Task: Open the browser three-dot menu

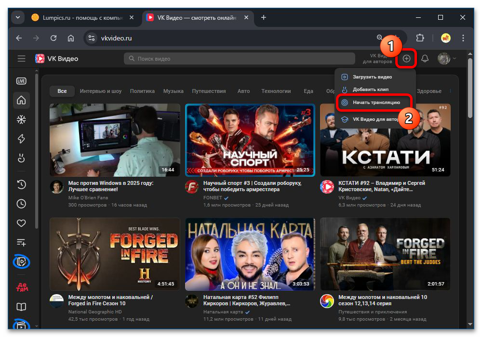Action: [x=463, y=38]
